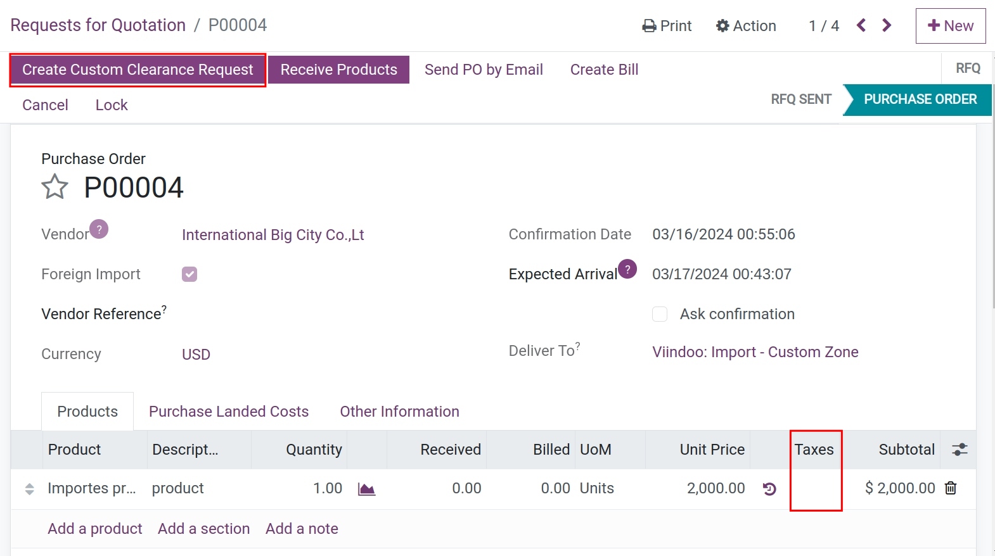Viewport: 995px width, 556px height.
Task: Create a New record
Action: tap(951, 26)
